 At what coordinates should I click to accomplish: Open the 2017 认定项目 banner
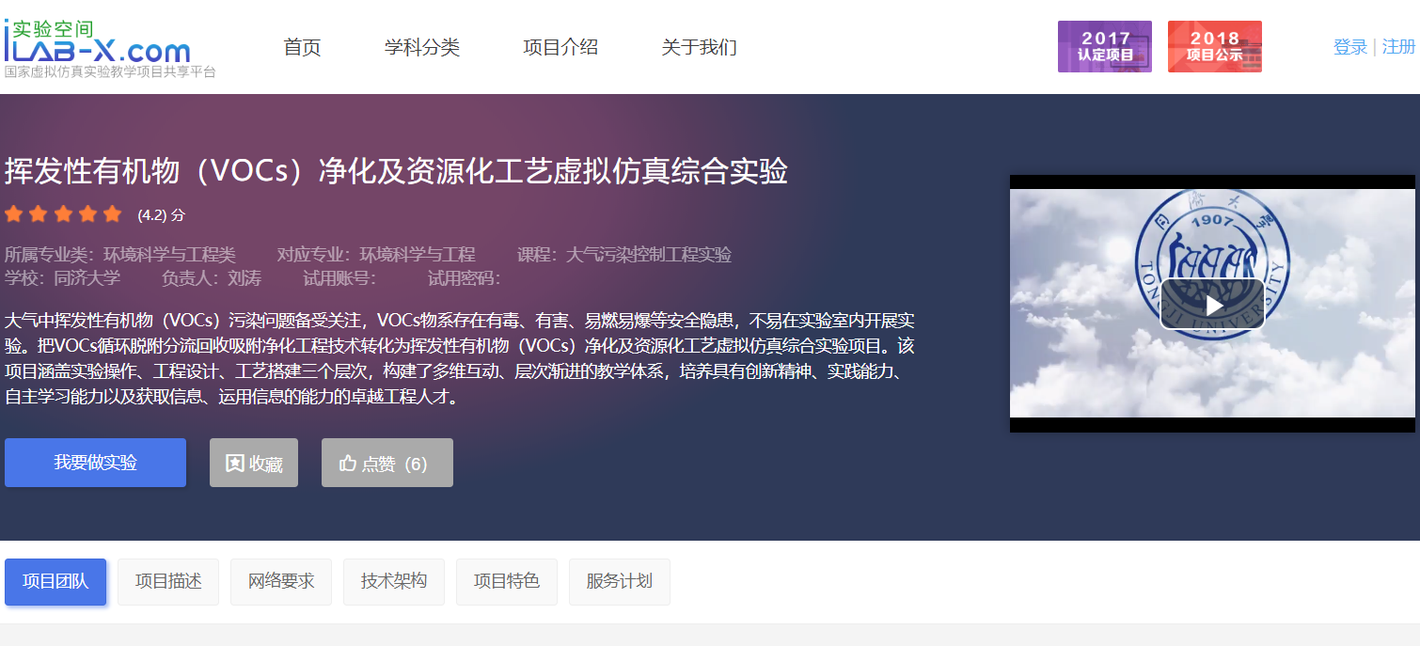(x=1104, y=46)
